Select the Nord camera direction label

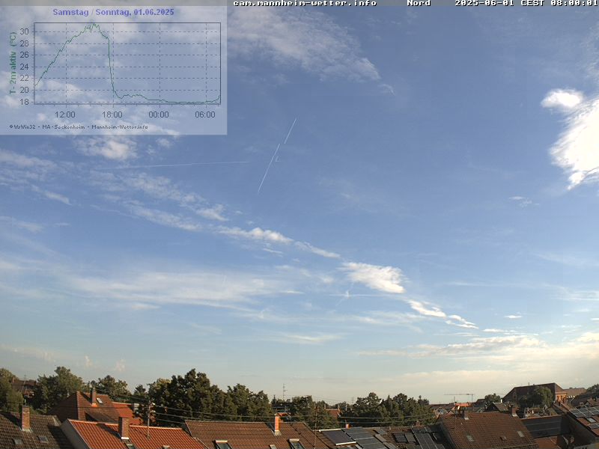419,3
